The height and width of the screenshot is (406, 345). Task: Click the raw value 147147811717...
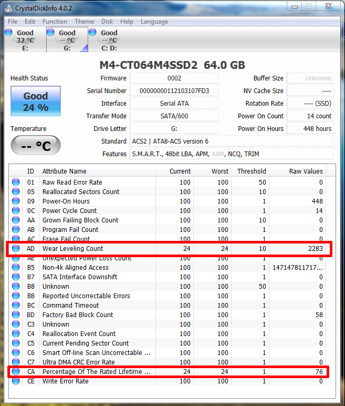point(297,268)
